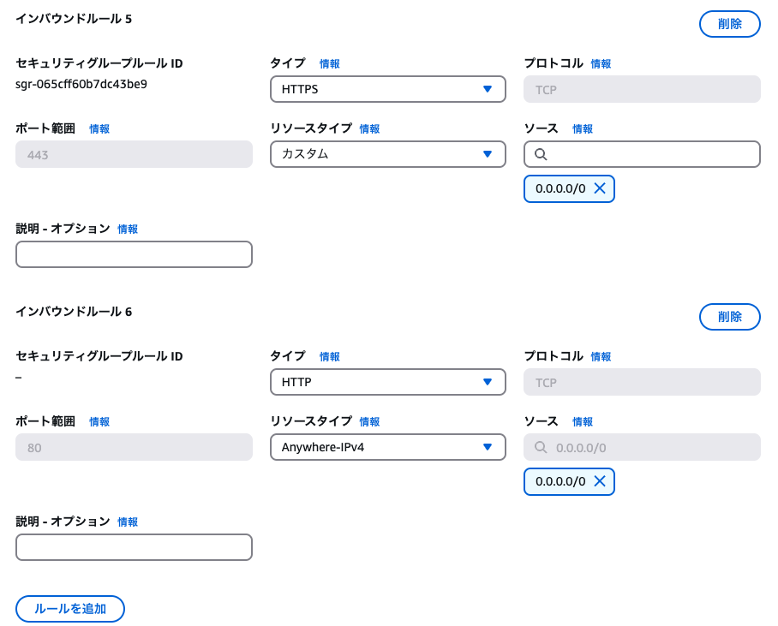Viewport: 778px width, 626px height.
Task: Open the リソースタイプ dropdown showing カスタム
Action: (x=386, y=154)
